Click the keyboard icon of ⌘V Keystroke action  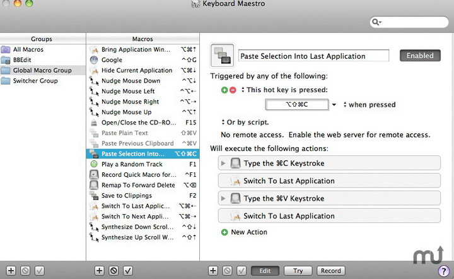click(235, 198)
